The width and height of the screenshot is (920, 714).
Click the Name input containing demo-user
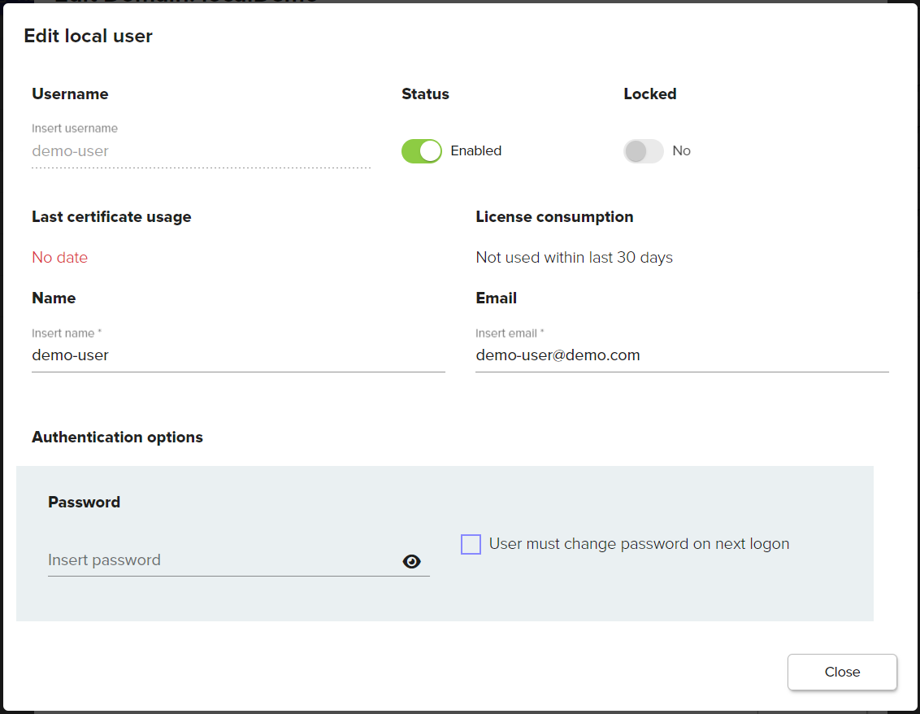click(x=237, y=355)
